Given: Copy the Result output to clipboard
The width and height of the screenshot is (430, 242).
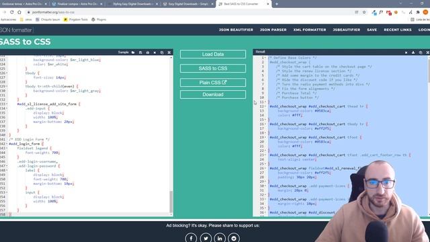Looking at the screenshot, I should 421,52.
